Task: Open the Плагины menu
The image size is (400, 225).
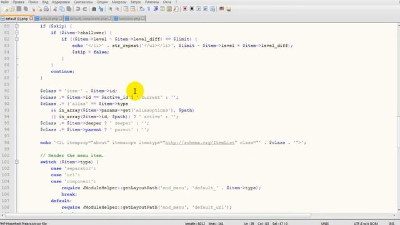Action: [x=152, y=2]
